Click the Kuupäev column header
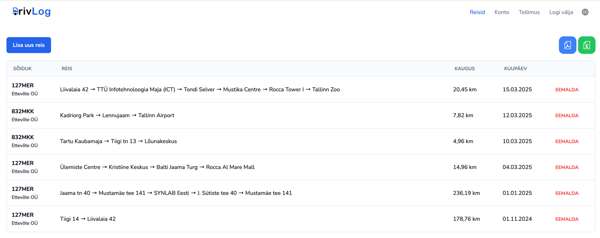Screen dimensions: 600x238 coord(515,69)
